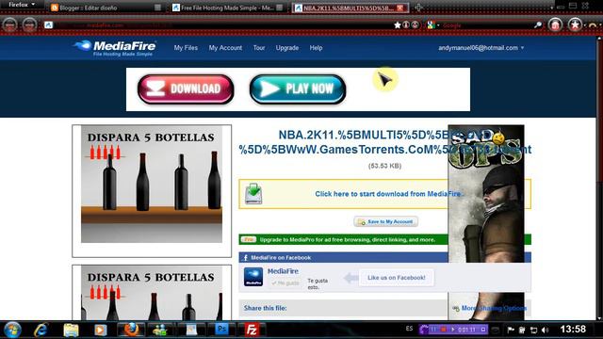Viewport: 603px width, 339px height.
Task: Bookmark this page with the star icon
Action: (x=398, y=25)
